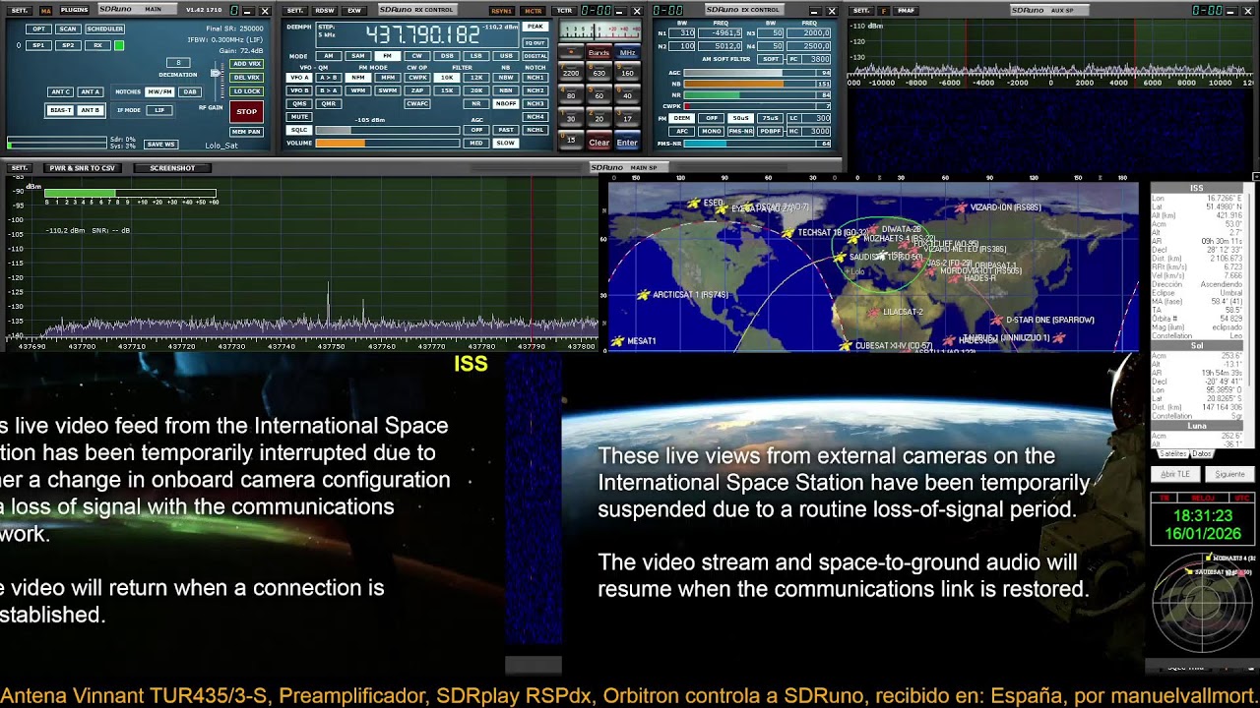Open MA button in Main panel

coord(45,10)
